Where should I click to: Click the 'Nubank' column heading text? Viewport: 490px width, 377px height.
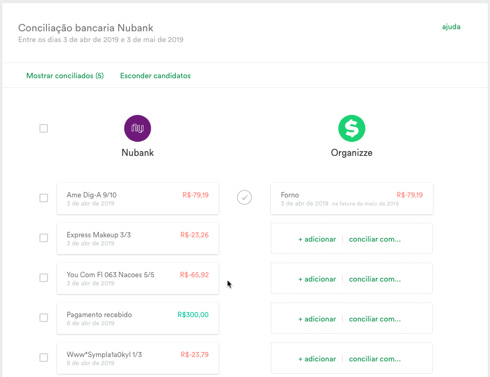(138, 153)
